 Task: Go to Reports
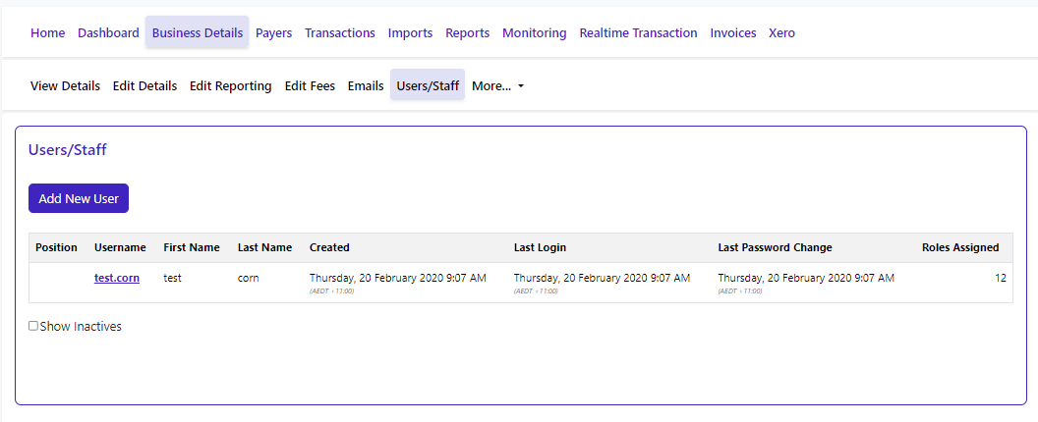click(467, 32)
